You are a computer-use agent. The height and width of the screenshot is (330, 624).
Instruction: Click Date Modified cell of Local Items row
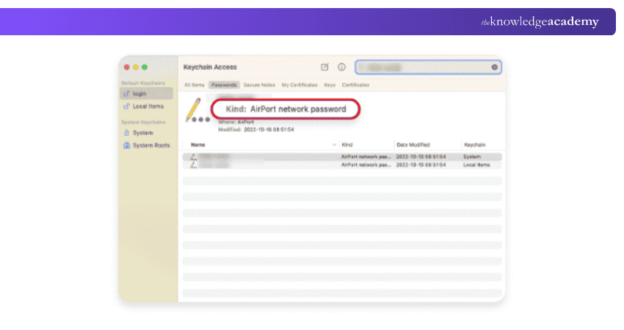[421, 164]
